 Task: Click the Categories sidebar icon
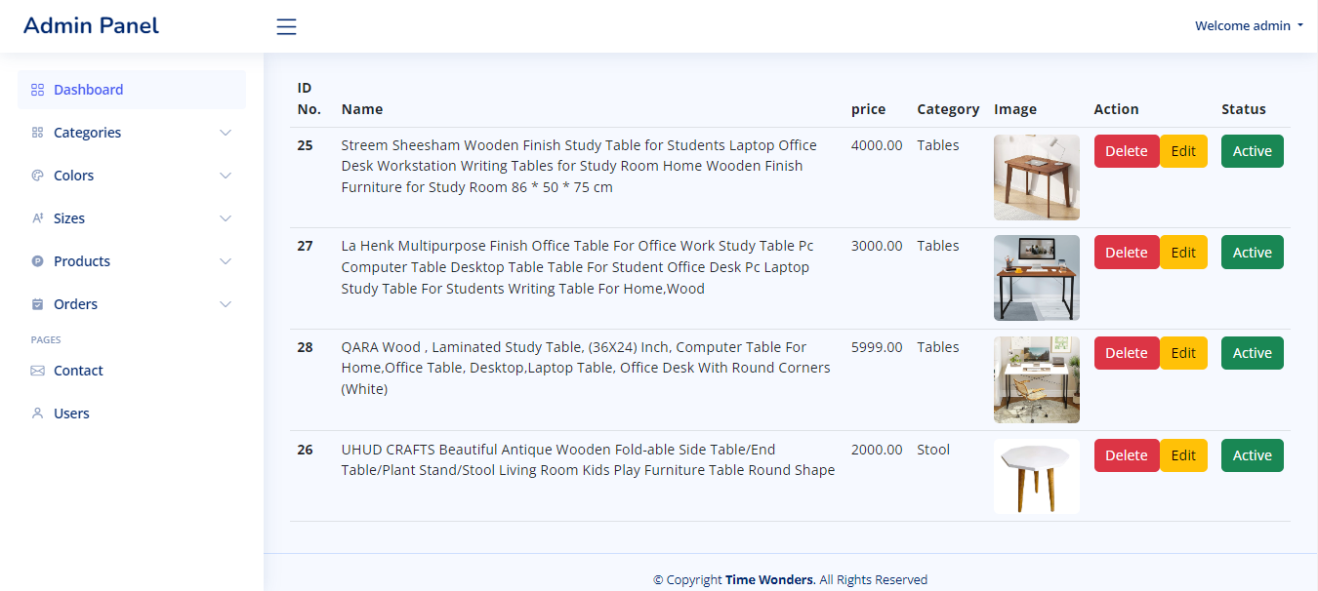[37, 133]
